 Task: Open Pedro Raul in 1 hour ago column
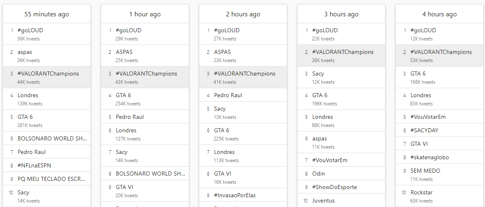tap(130, 117)
